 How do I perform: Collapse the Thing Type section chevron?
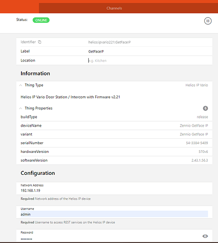click(20, 85)
